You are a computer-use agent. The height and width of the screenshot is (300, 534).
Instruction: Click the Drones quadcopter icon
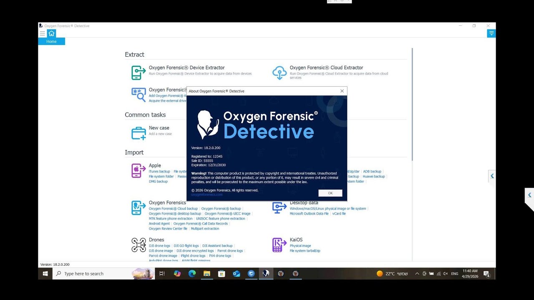(139, 245)
